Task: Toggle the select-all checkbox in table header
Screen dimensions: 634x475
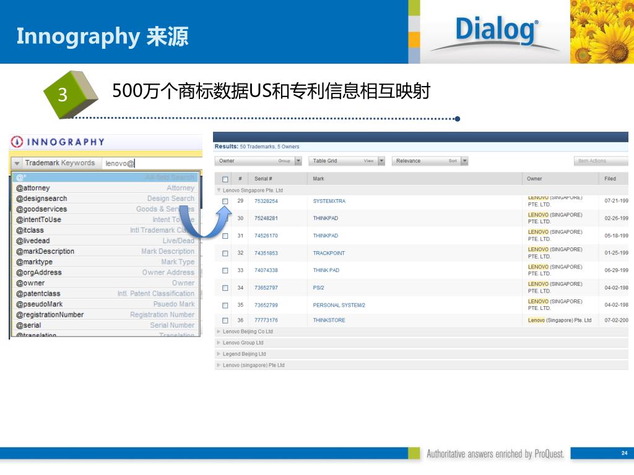Action: [225, 179]
